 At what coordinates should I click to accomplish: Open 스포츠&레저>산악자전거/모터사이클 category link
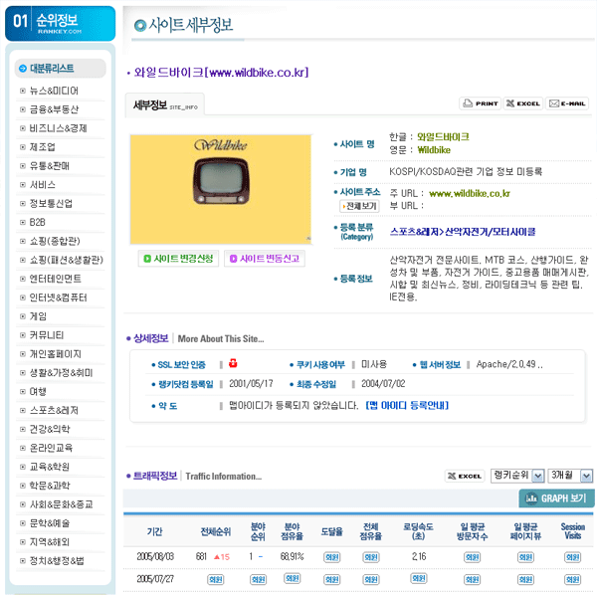[x=463, y=232]
